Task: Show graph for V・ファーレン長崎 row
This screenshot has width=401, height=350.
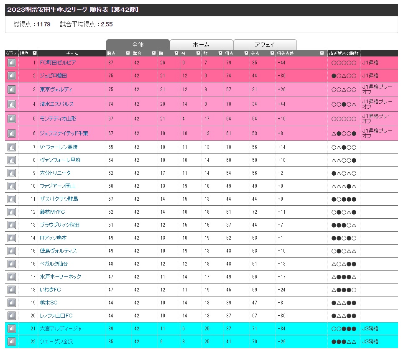Action: click(x=11, y=147)
